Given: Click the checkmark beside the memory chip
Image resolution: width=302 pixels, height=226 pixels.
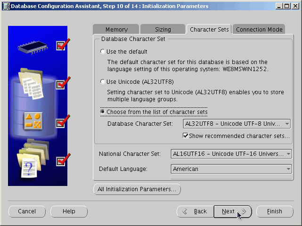Looking at the screenshot, I should click(x=63, y=45).
